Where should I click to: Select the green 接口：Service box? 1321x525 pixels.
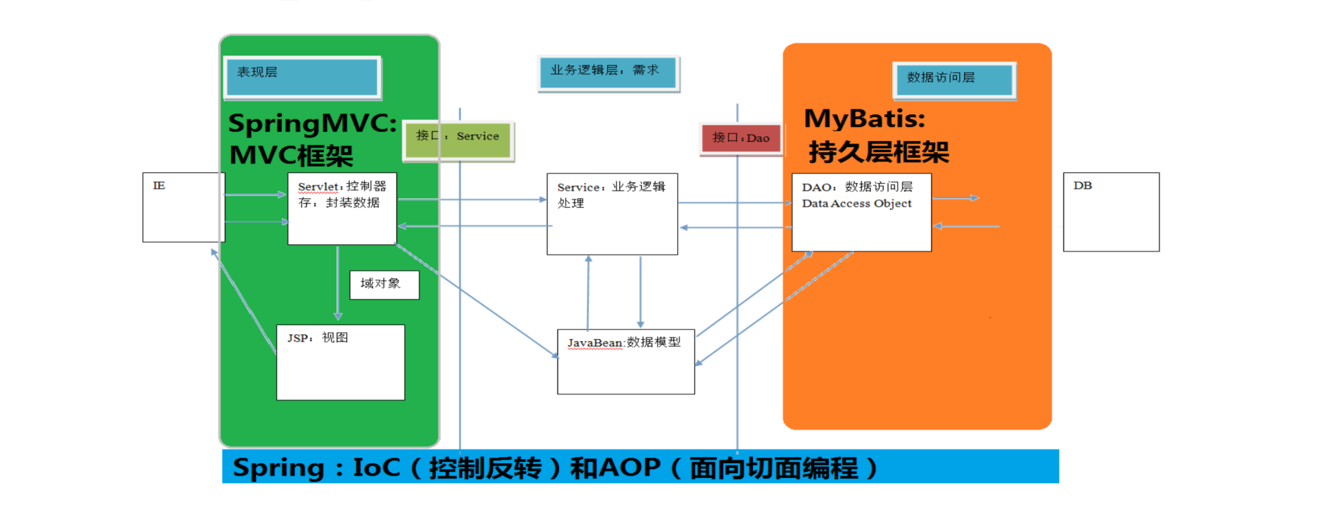(458, 141)
